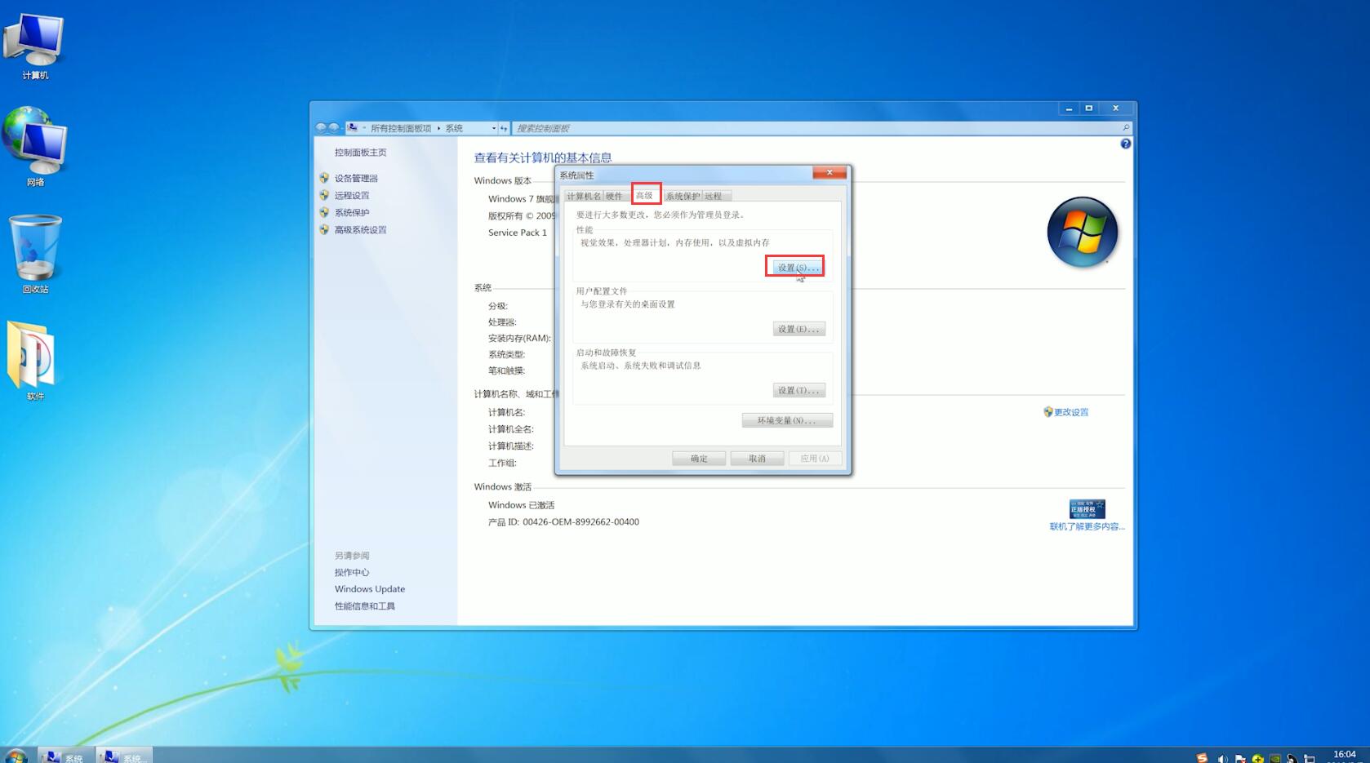
Task: Click the Service Pack 1 text
Action: (x=518, y=233)
